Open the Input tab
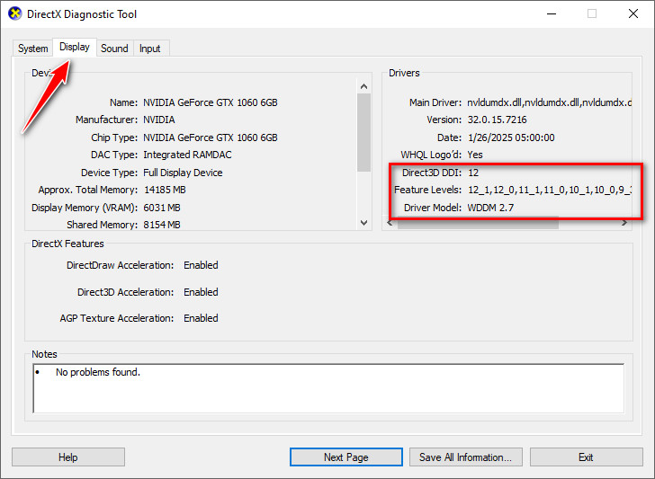Screen dimensions: 655x479 [150, 49]
